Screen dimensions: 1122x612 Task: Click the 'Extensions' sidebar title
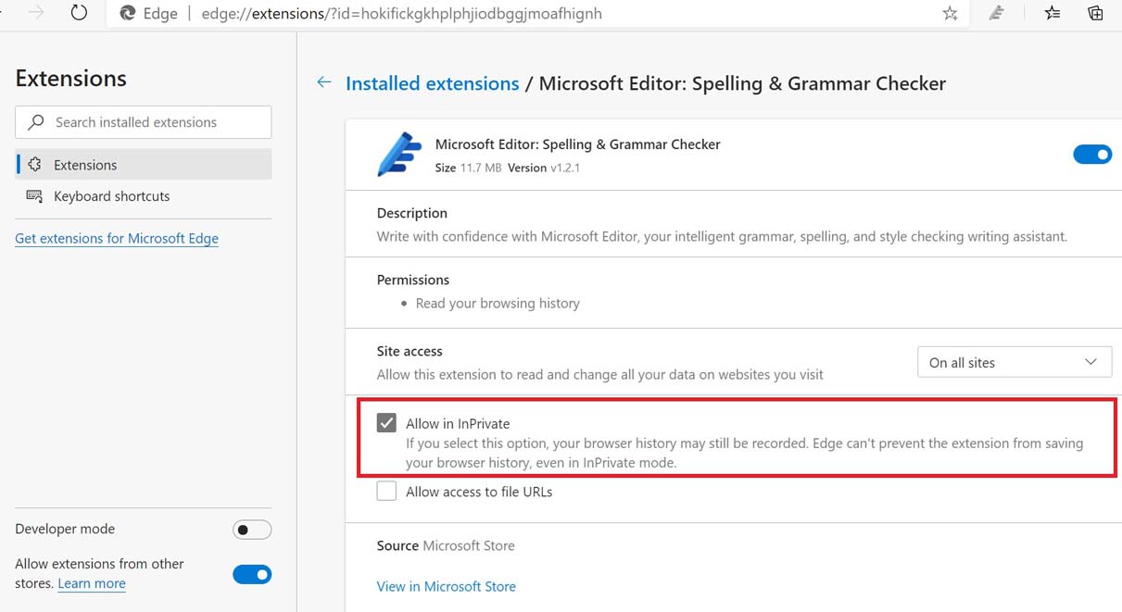click(70, 79)
